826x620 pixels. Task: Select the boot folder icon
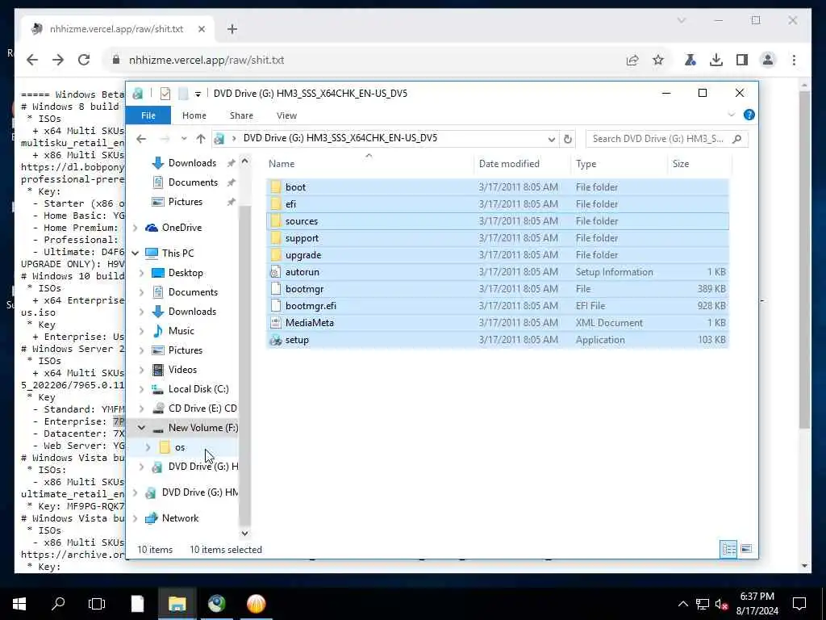[276, 187]
